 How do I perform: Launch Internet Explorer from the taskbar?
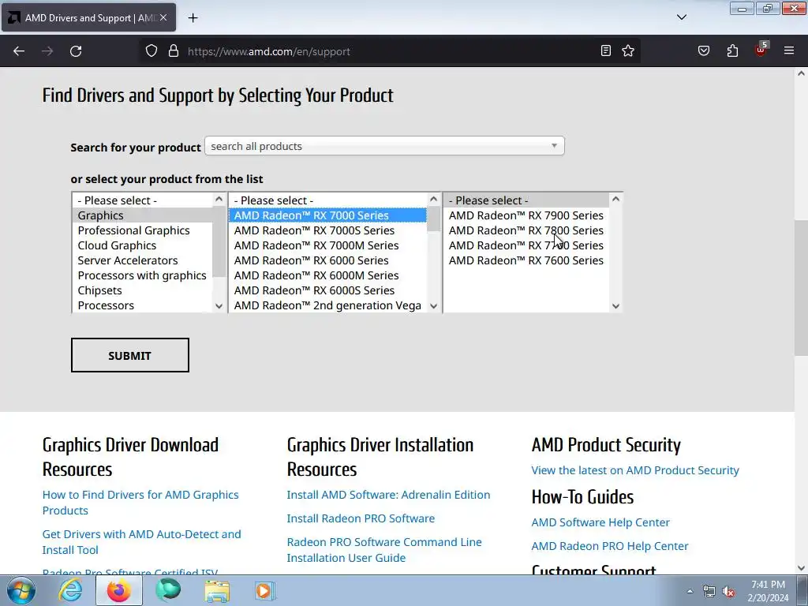tap(70, 590)
